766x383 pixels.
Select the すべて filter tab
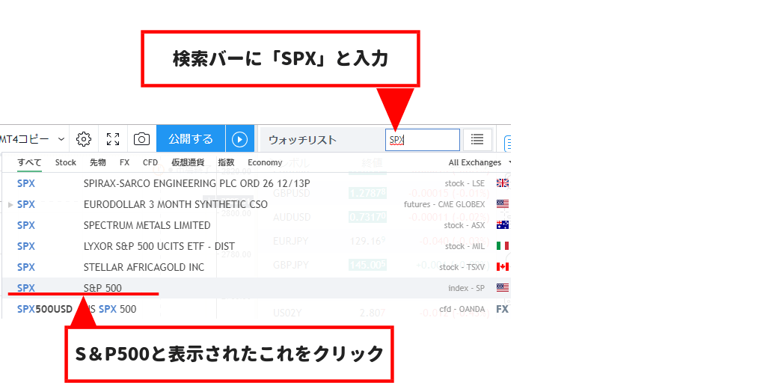pos(29,162)
